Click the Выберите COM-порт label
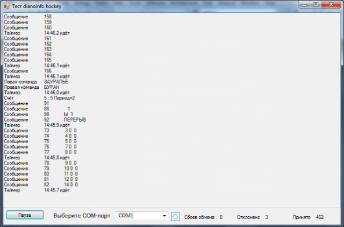This screenshot has height=227, width=344. coord(82,216)
